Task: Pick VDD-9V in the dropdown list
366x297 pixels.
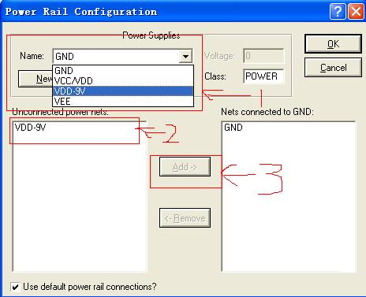Action: pos(123,91)
